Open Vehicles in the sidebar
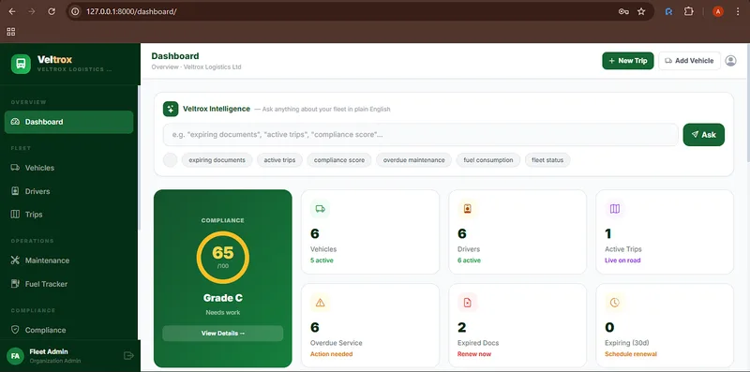The image size is (750, 372). (x=68, y=168)
